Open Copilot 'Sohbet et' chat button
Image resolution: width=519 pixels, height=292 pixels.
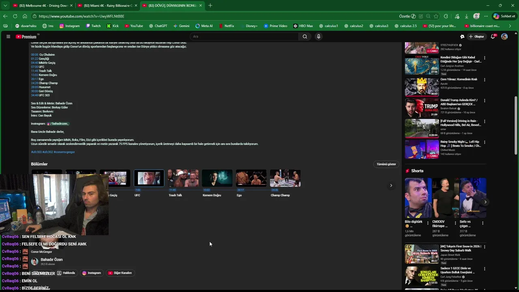click(x=504, y=16)
